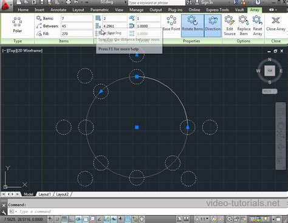
Task: Open the WCS coordinate system dropdown
Action: click(x=270, y=92)
